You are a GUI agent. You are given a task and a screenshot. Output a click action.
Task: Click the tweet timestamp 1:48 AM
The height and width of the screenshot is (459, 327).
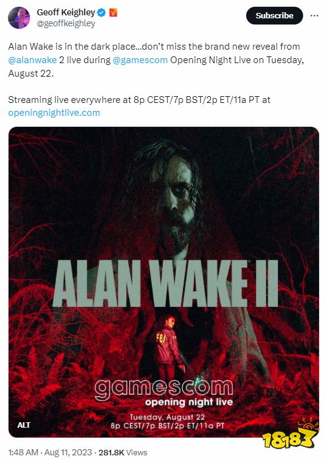coord(23,452)
